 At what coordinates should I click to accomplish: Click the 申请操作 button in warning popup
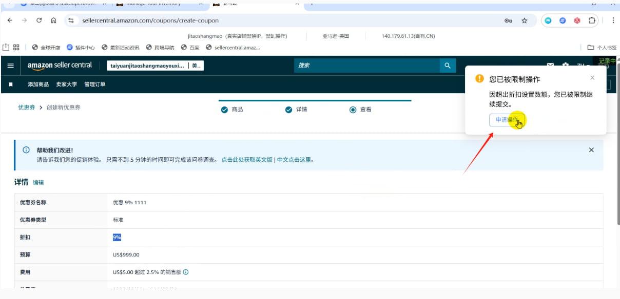click(x=507, y=120)
